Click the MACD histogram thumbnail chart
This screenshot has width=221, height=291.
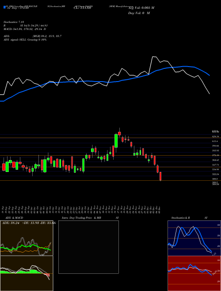click(27, 273)
